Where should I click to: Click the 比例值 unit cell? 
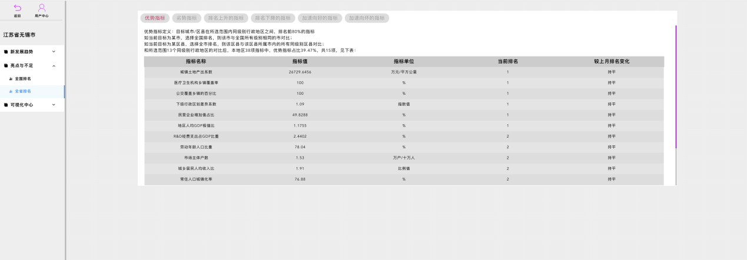pos(404,168)
